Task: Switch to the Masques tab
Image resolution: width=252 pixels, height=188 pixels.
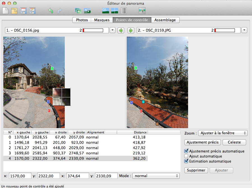Action: click(102, 20)
